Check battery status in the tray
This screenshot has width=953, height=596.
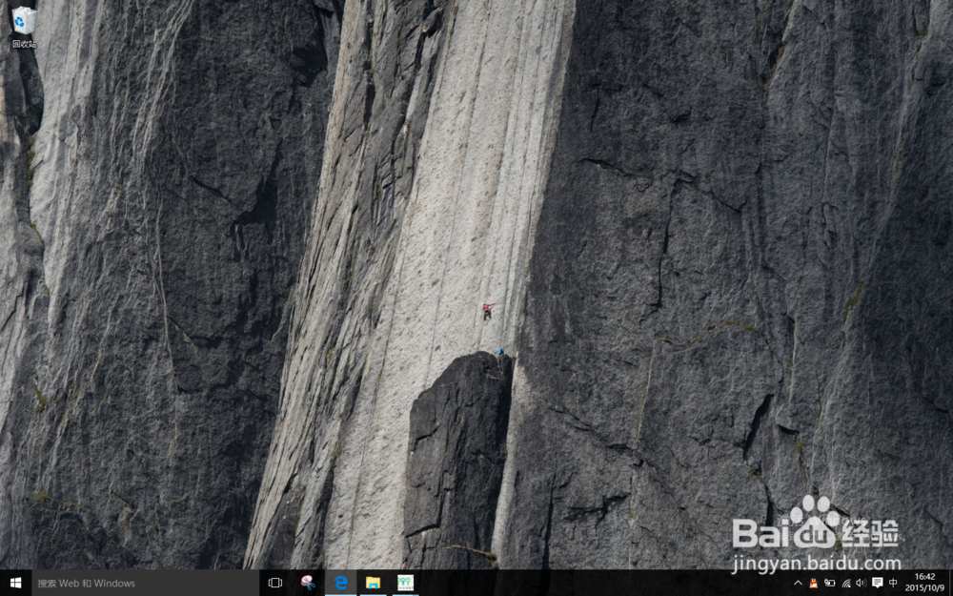click(830, 584)
